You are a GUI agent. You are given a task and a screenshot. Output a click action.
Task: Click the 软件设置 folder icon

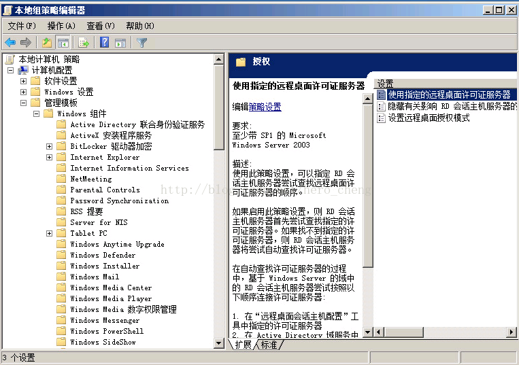[35, 81]
